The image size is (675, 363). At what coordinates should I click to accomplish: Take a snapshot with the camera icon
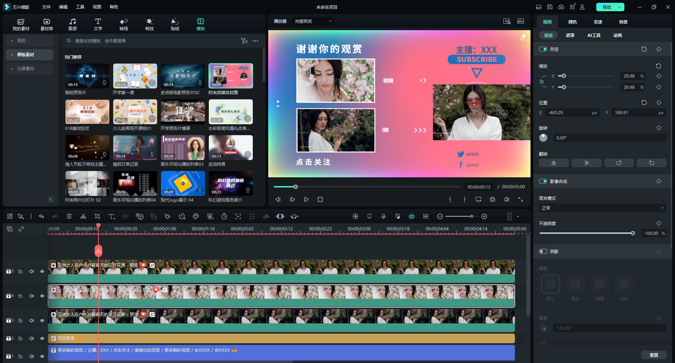(493, 199)
